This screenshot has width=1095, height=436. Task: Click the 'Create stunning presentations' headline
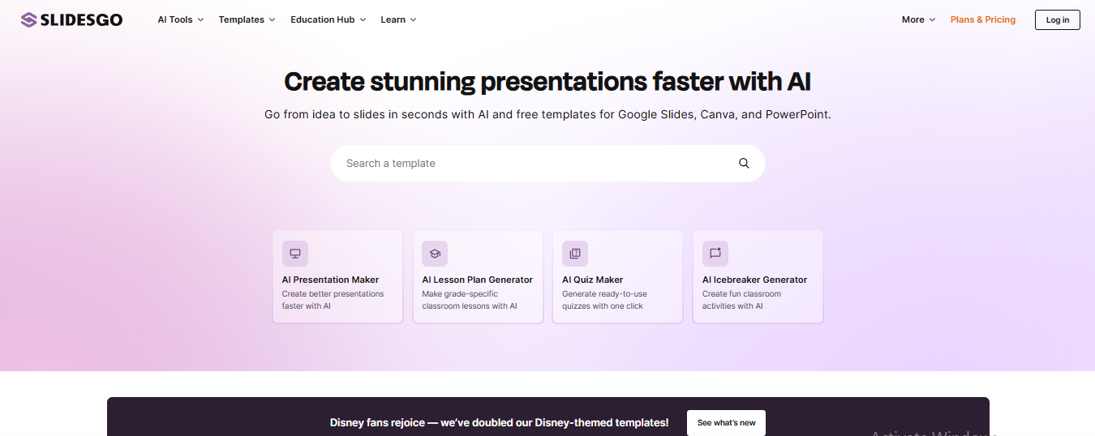point(547,82)
